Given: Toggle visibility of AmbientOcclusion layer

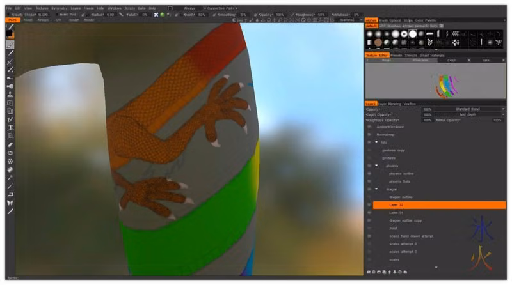Looking at the screenshot, I should 369,127.
